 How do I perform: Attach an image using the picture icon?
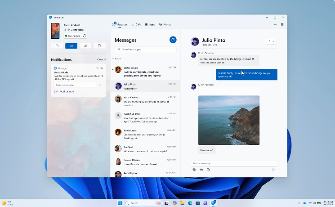(208, 170)
